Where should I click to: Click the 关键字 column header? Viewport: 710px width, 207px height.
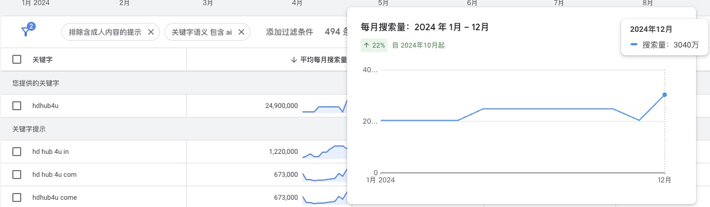point(42,60)
